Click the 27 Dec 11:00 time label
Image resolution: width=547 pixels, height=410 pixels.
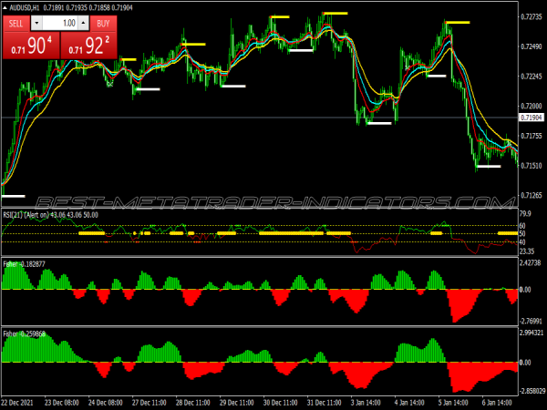point(149,403)
